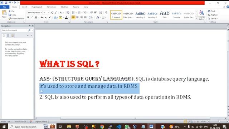Click the Change Styles button
The height and width of the screenshot is (129, 229).
202,15
